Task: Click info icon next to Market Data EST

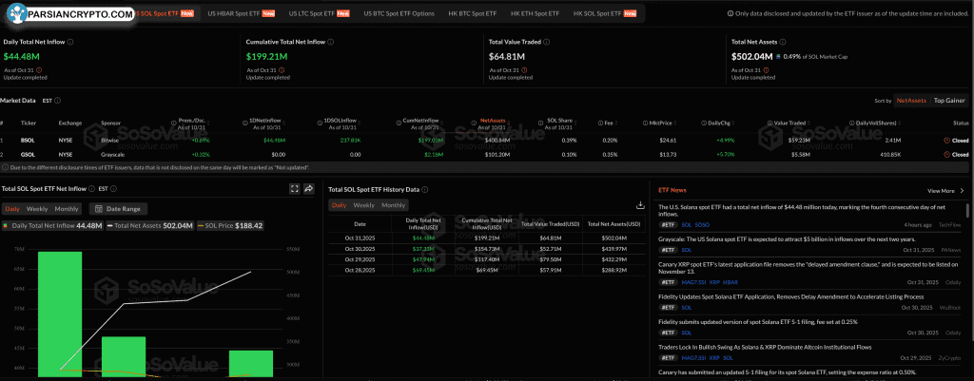Action: click(58, 100)
